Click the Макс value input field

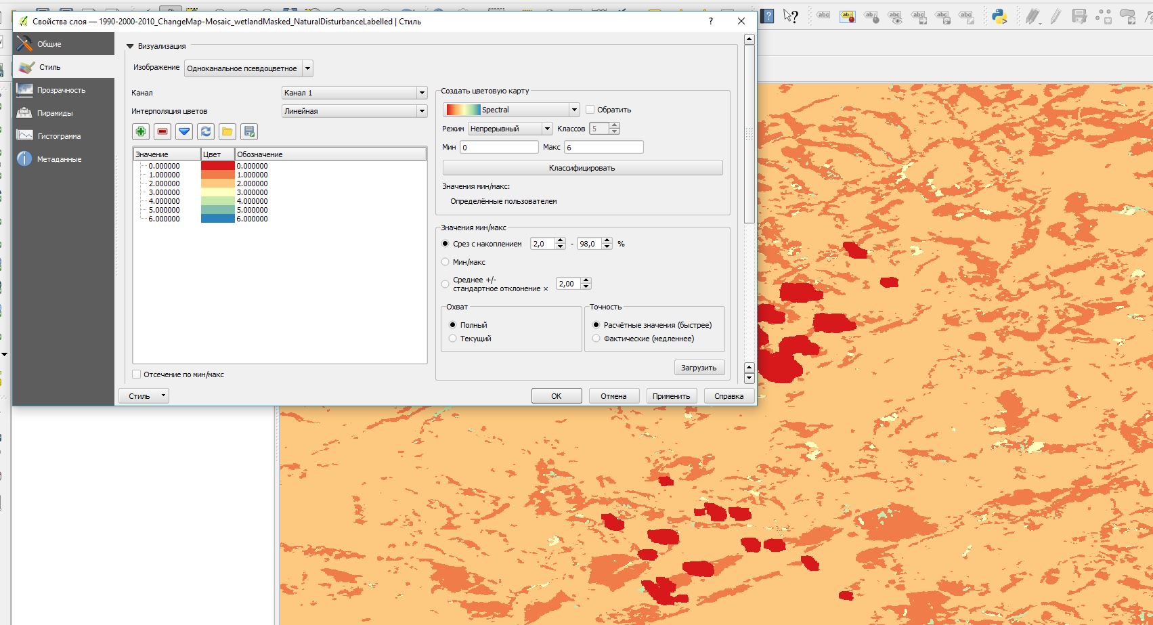pos(603,147)
